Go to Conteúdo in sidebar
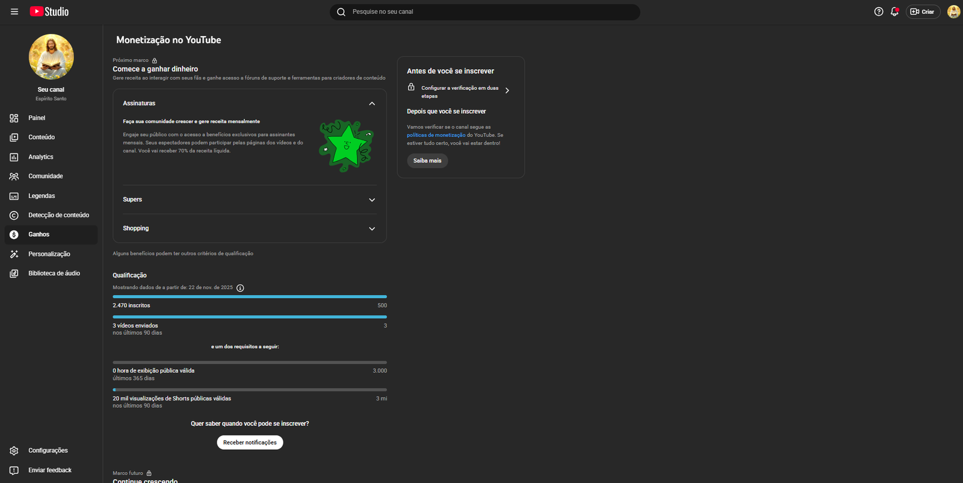 [42, 137]
